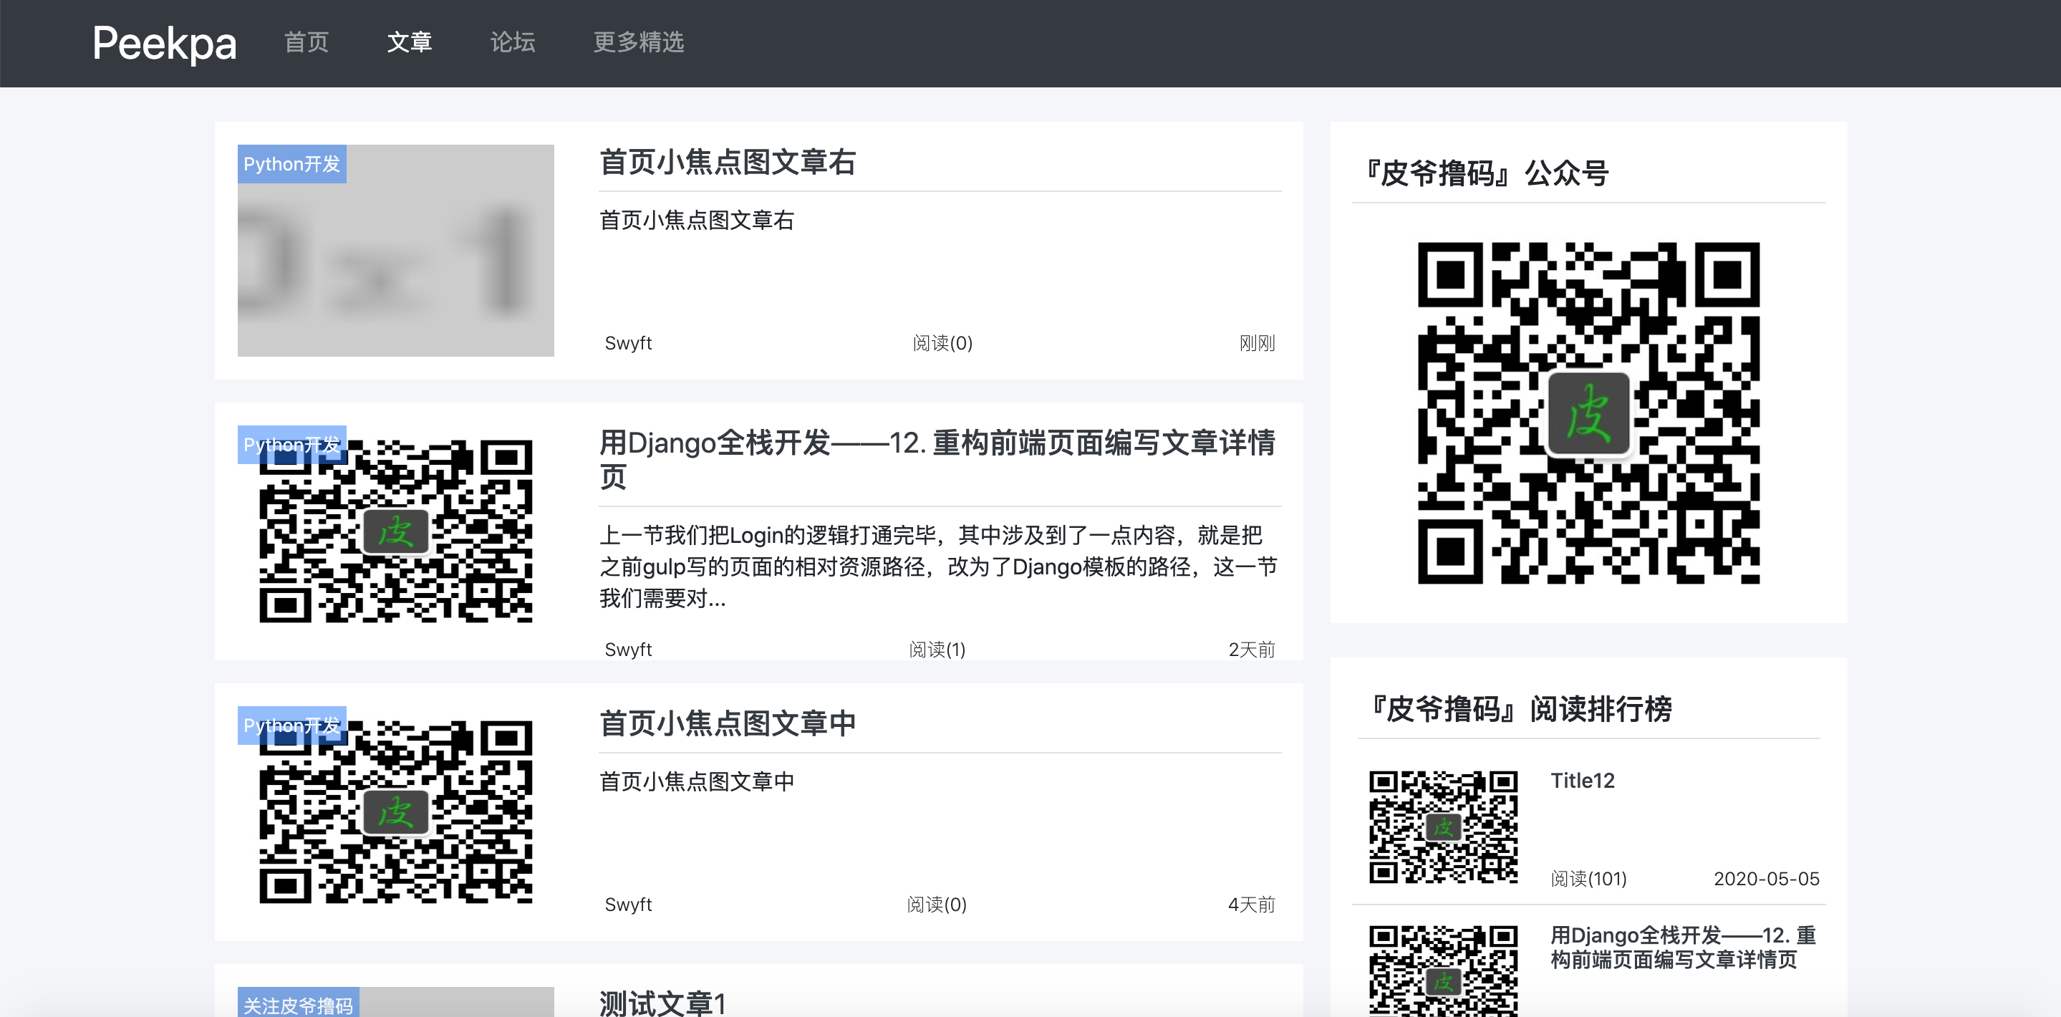The height and width of the screenshot is (1017, 2061).
Task: Open the Django article in the ranking sidebar
Action: pos(1684,948)
